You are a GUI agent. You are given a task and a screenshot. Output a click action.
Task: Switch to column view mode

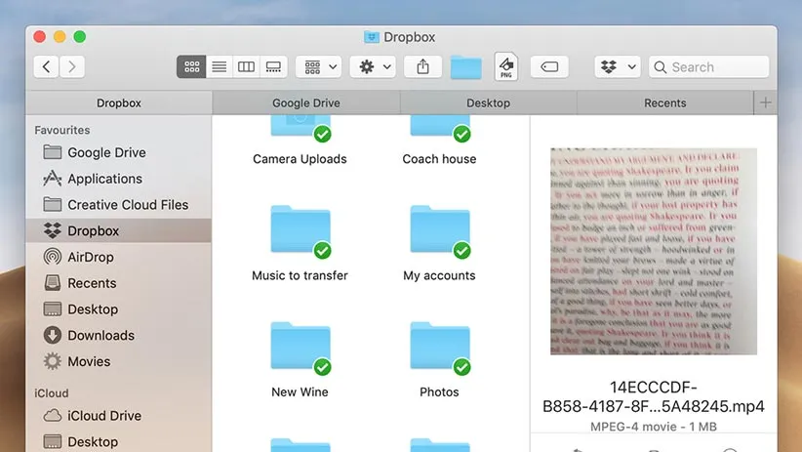coord(246,66)
